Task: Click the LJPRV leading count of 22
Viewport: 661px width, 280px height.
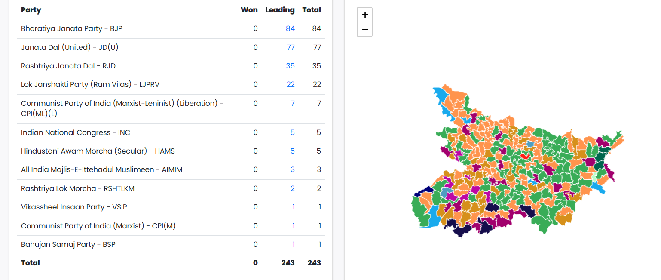Action: coord(291,84)
